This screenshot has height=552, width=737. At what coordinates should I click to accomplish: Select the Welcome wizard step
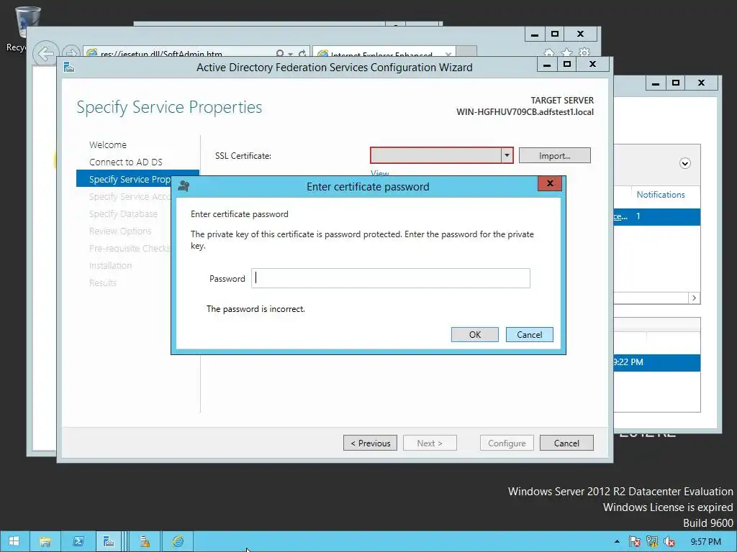[x=108, y=144]
